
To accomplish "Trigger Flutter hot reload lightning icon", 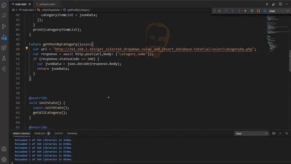I will tap(246, 11).
